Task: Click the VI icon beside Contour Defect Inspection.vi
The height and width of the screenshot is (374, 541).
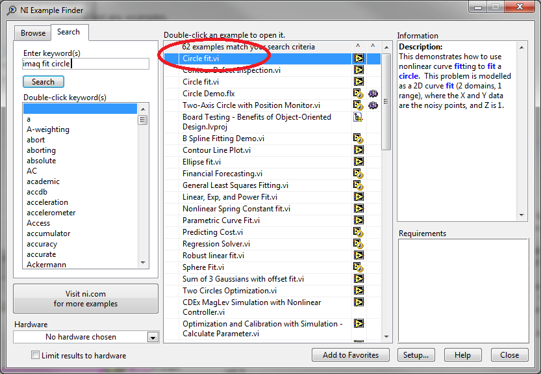Action: pos(359,70)
